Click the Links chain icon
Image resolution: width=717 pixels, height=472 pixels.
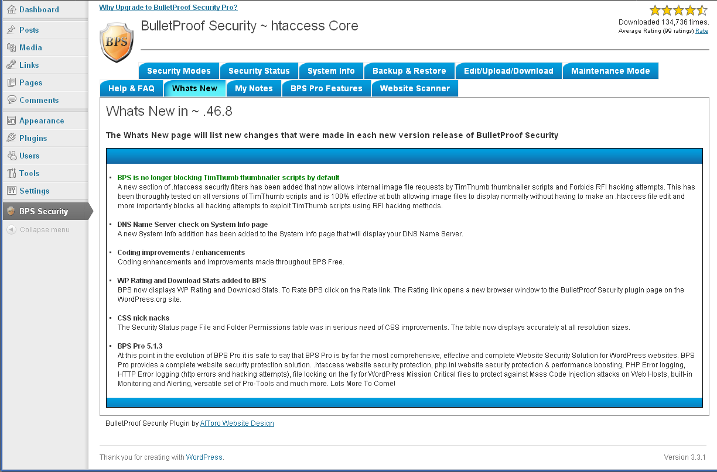click(11, 65)
